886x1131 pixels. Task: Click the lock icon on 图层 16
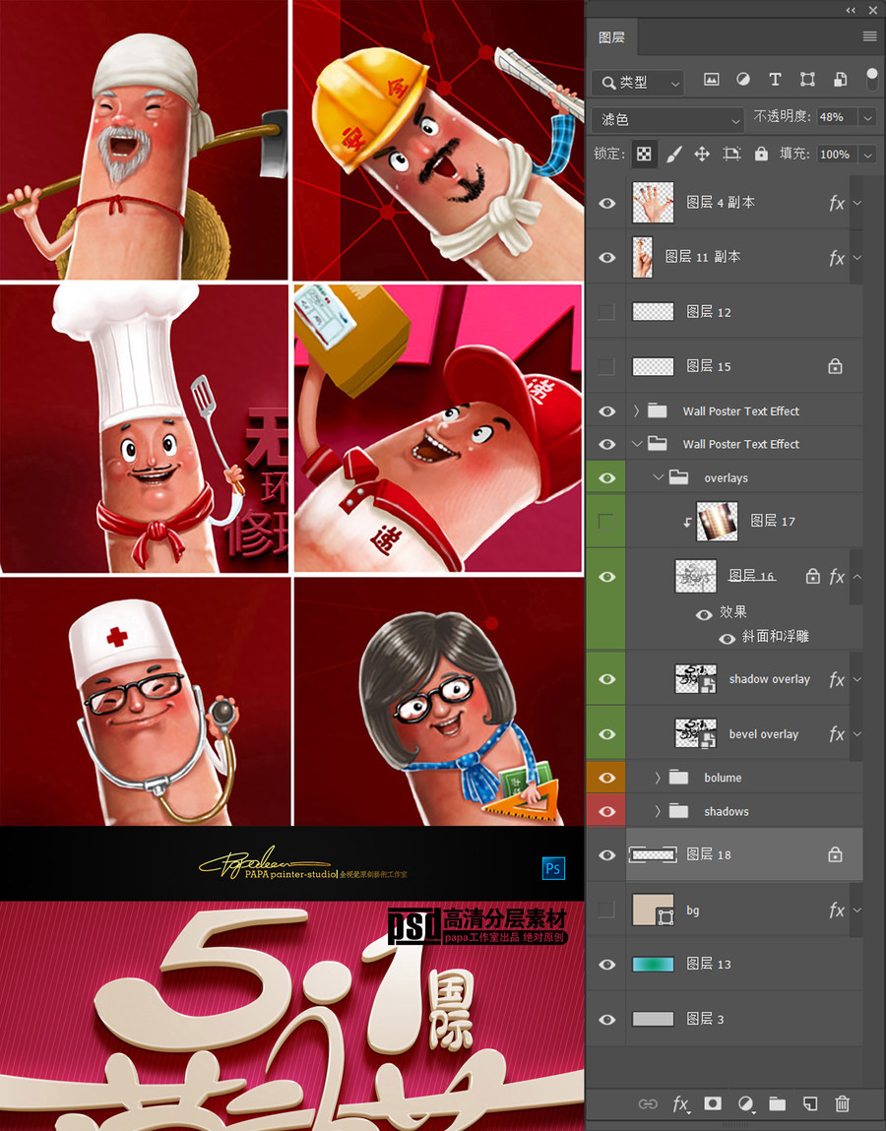coord(812,576)
